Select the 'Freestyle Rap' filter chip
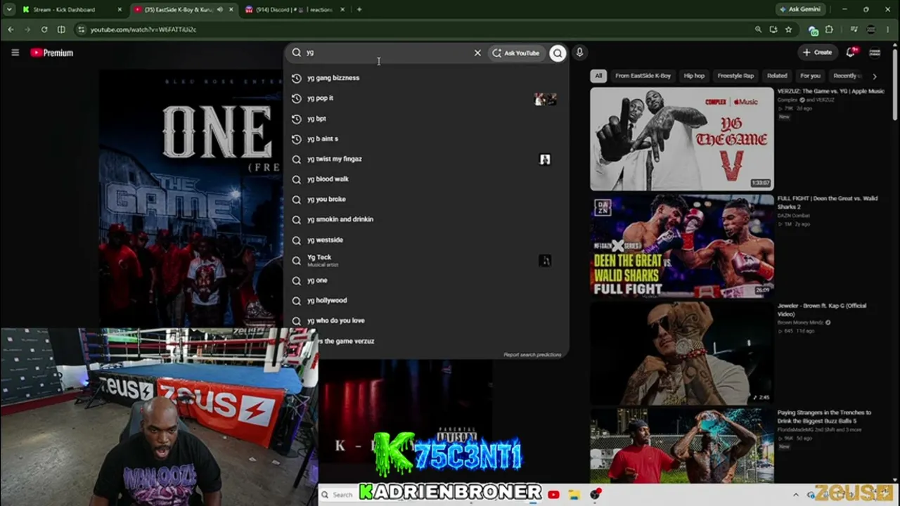 pyautogui.click(x=735, y=76)
